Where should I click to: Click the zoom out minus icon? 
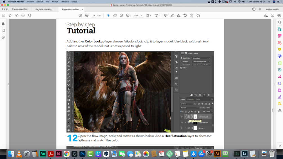pos(121,15)
